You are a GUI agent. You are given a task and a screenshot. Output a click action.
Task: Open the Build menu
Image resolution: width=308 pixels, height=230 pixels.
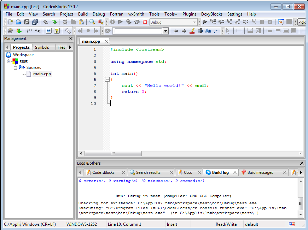(83, 14)
